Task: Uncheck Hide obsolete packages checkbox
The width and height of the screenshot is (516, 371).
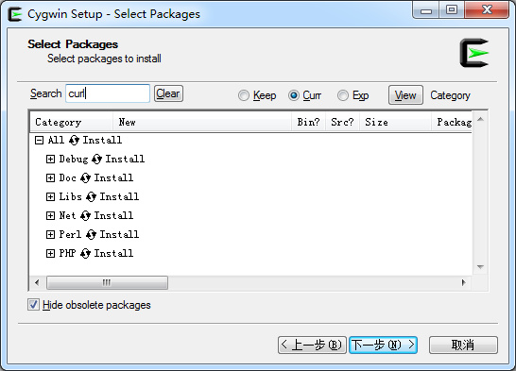Action: click(33, 305)
